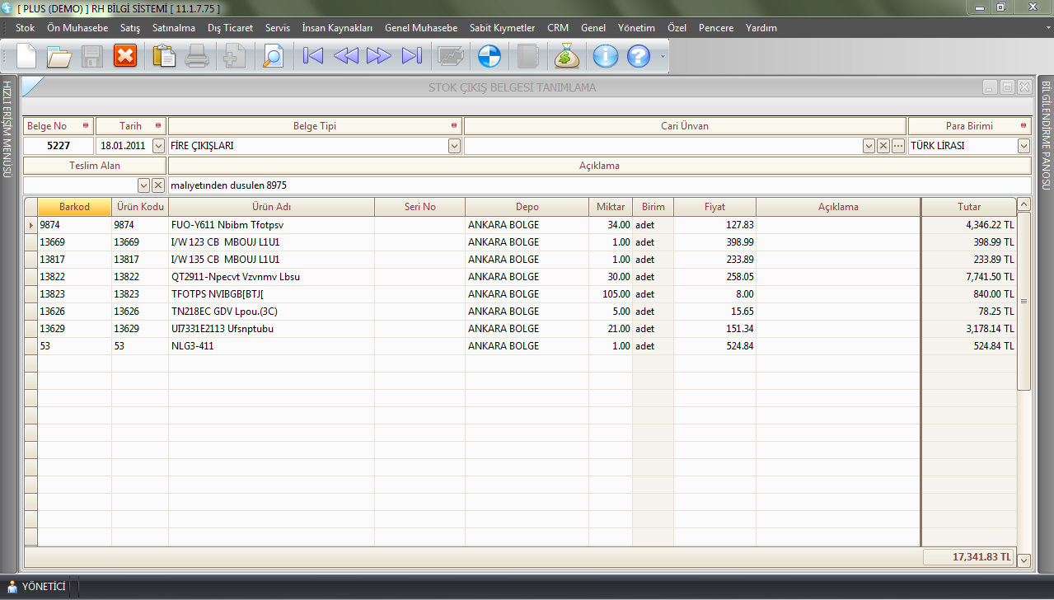Expand the Tarih date picker dropdown
The height and width of the screenshot is (600, 1054).
point(159,146)
